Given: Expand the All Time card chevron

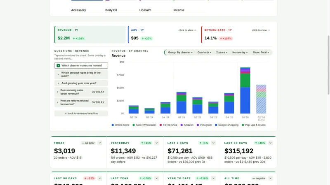Looking at the screenshot, I should (x=271, y=178).
